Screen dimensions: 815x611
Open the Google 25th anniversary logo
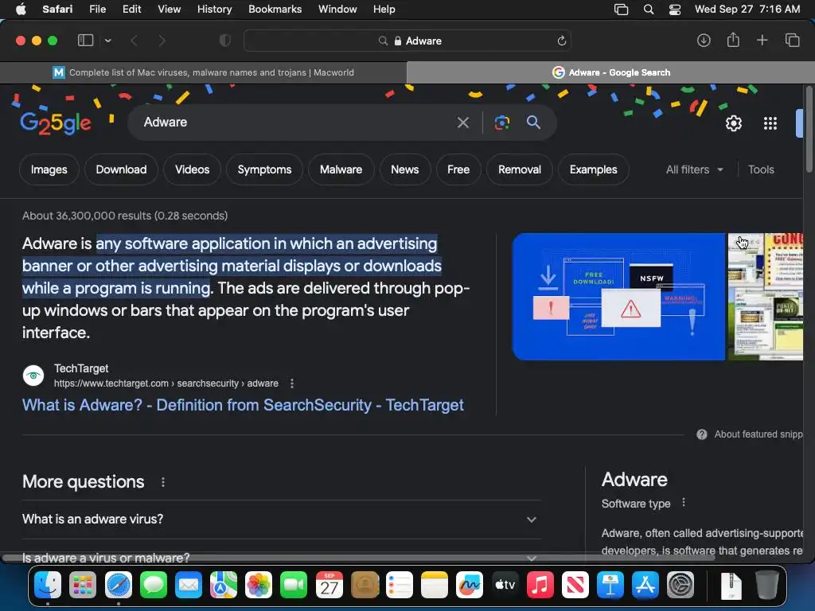click(x=56, y=123)
